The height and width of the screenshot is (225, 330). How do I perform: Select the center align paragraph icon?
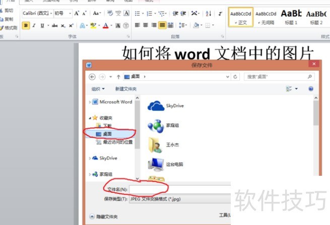[x=146, y=25]
